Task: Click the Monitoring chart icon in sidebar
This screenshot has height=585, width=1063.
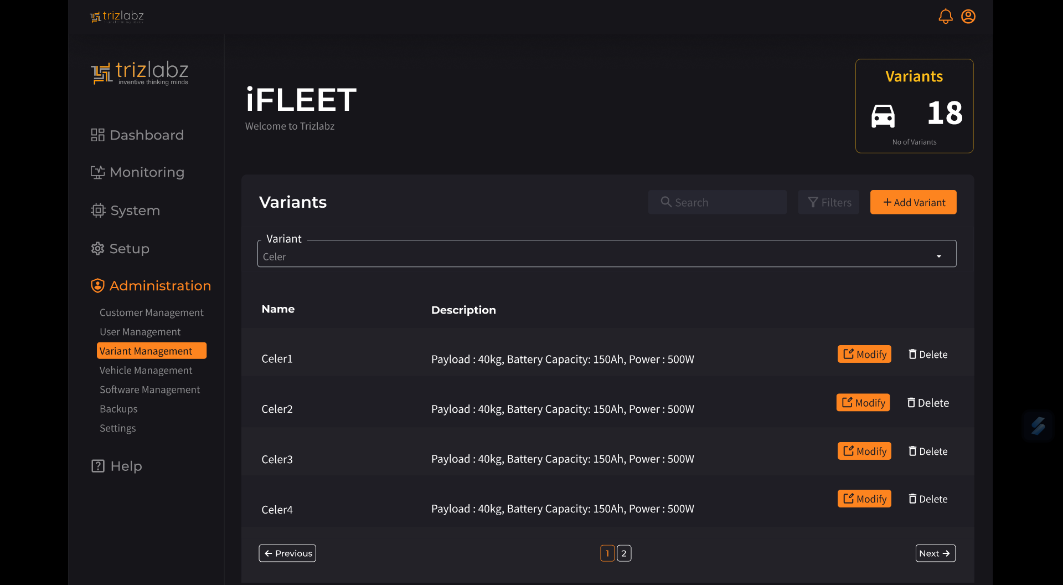Action: tap(97, 172)
